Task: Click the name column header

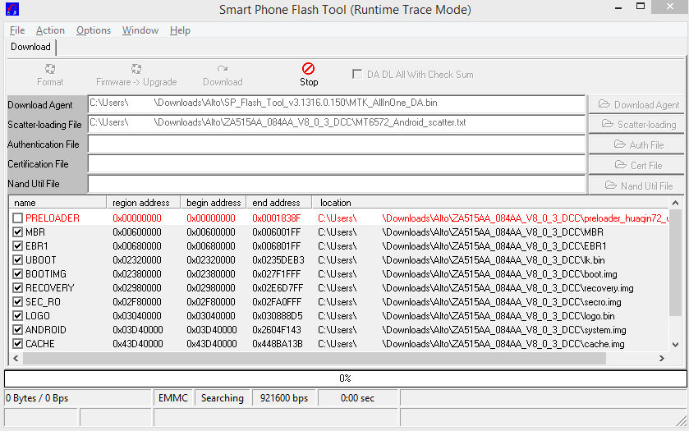Action: coord(57,203)
